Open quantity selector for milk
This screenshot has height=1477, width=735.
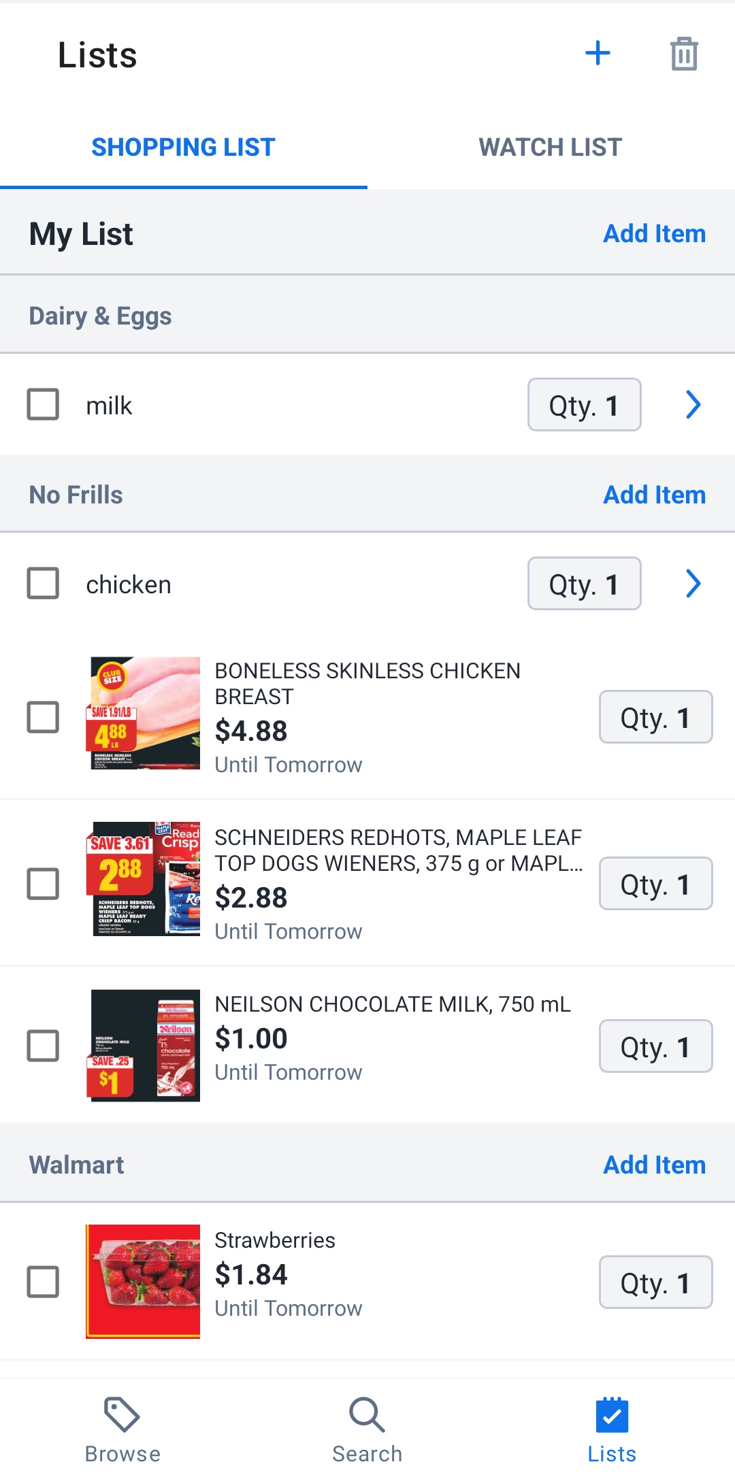[x=585, y=405]
